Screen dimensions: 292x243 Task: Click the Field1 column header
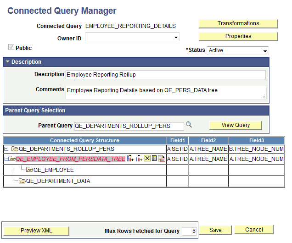177,141
